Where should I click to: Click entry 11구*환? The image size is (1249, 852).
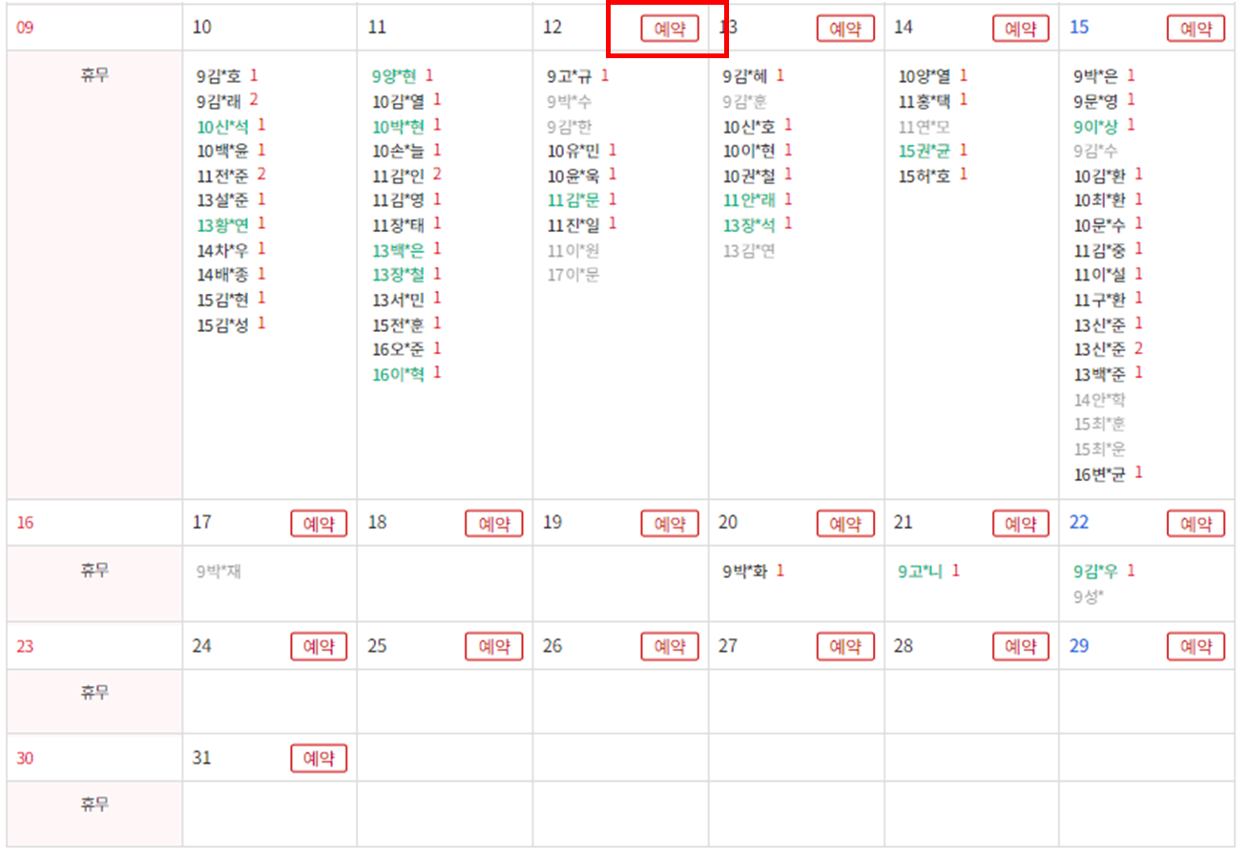[1101, 300]
